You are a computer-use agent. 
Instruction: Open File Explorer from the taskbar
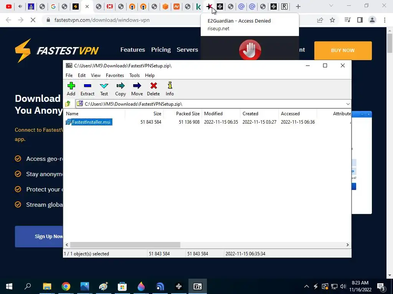click(x=47, y=286)
